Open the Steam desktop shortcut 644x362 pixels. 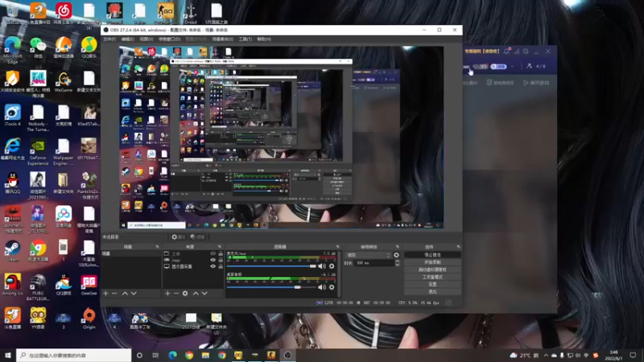(12, 251)
